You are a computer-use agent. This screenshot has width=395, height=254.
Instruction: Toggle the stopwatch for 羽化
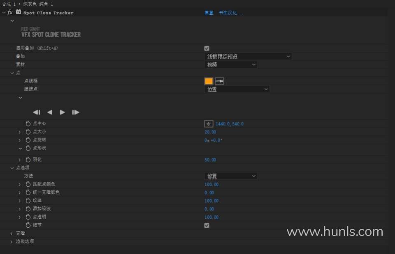[28, 160]
